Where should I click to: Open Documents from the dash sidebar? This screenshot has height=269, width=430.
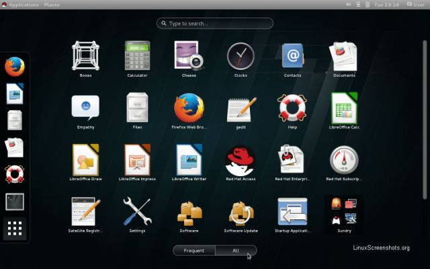(14, 147)
